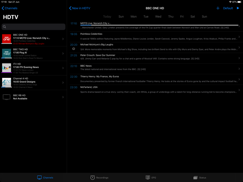Expand MOTD Live row chevron

[x=239, y=26]
